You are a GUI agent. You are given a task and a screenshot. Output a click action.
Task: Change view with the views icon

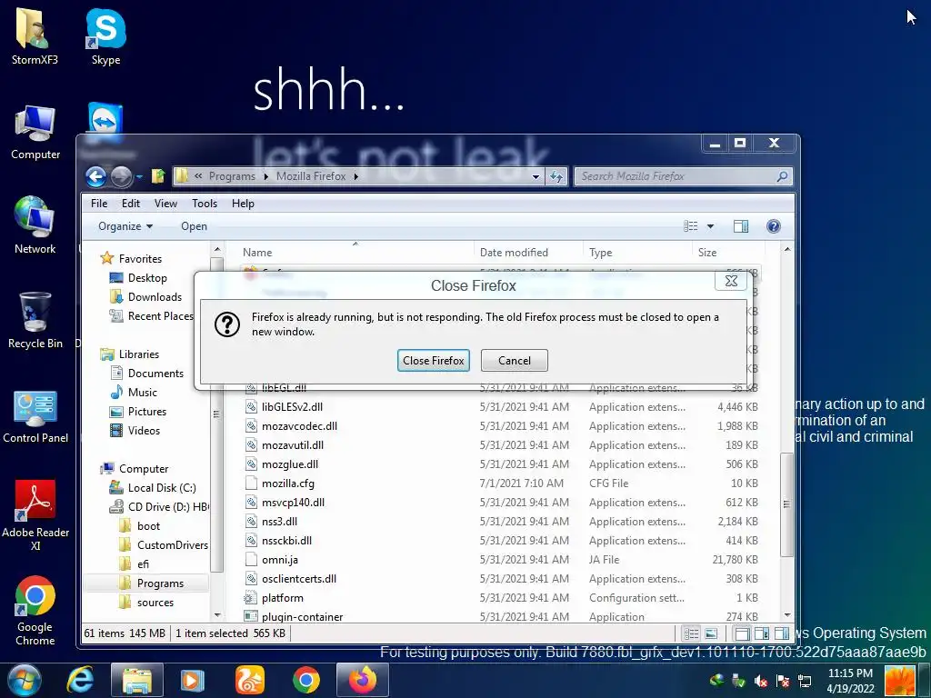(691, 226)
